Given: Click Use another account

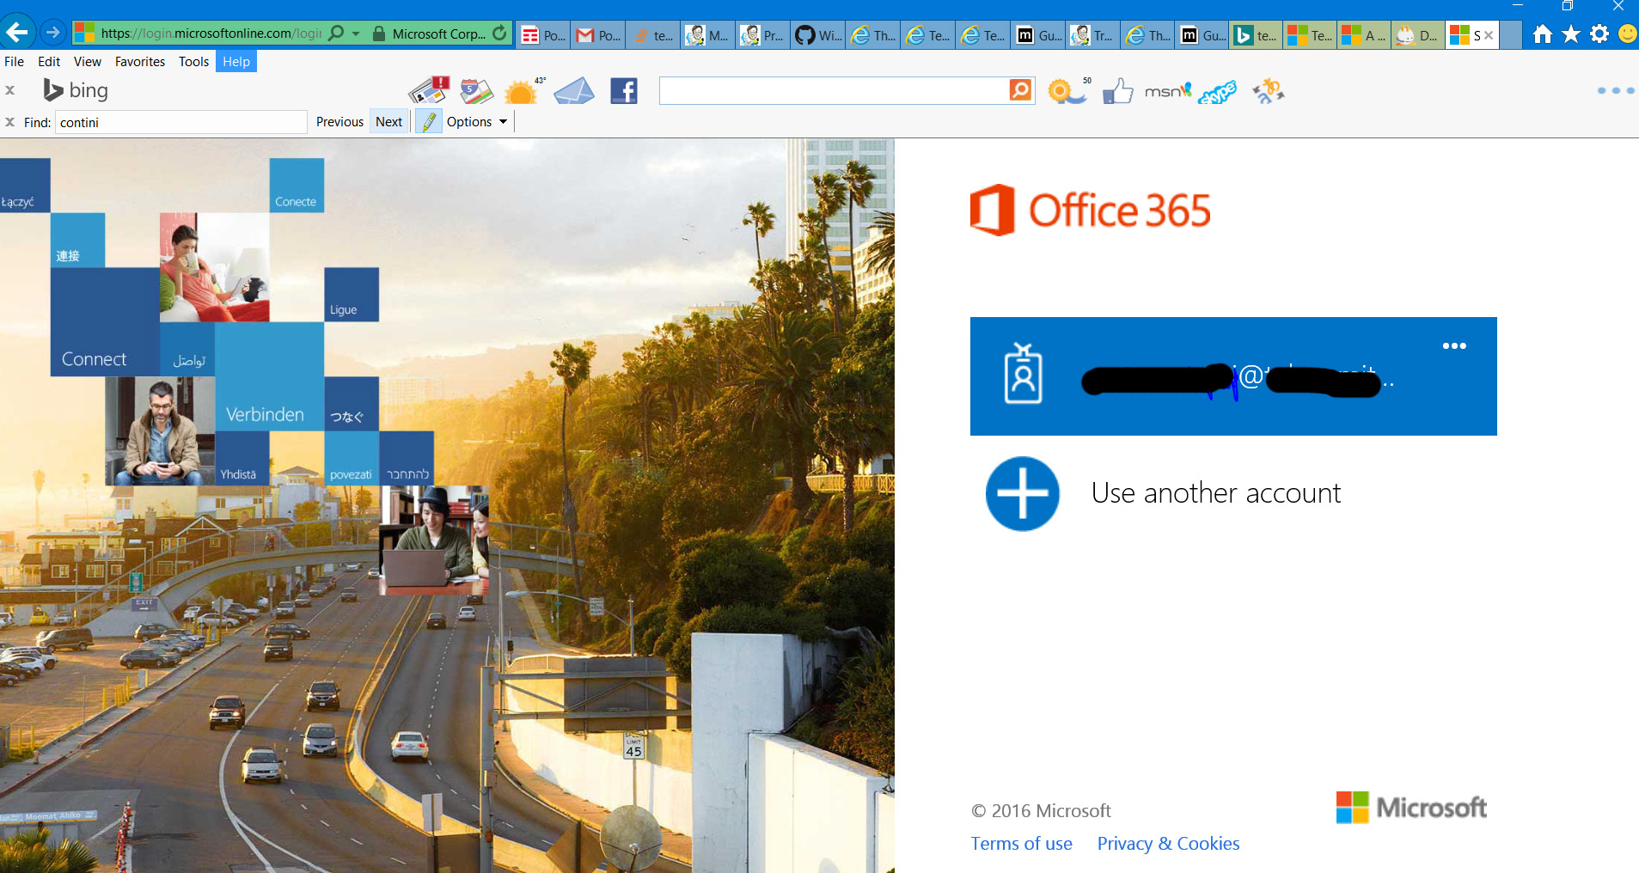Looking at the screenshot, I should tap(1215, 493).
